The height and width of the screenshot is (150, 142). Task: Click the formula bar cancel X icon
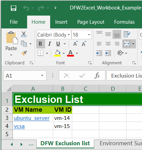[66, 76]
